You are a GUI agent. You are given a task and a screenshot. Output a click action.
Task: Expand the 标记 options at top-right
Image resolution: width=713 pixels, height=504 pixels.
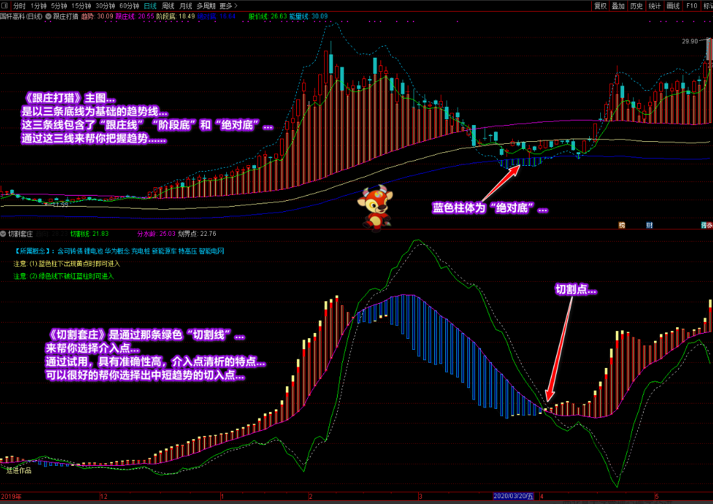707,6
